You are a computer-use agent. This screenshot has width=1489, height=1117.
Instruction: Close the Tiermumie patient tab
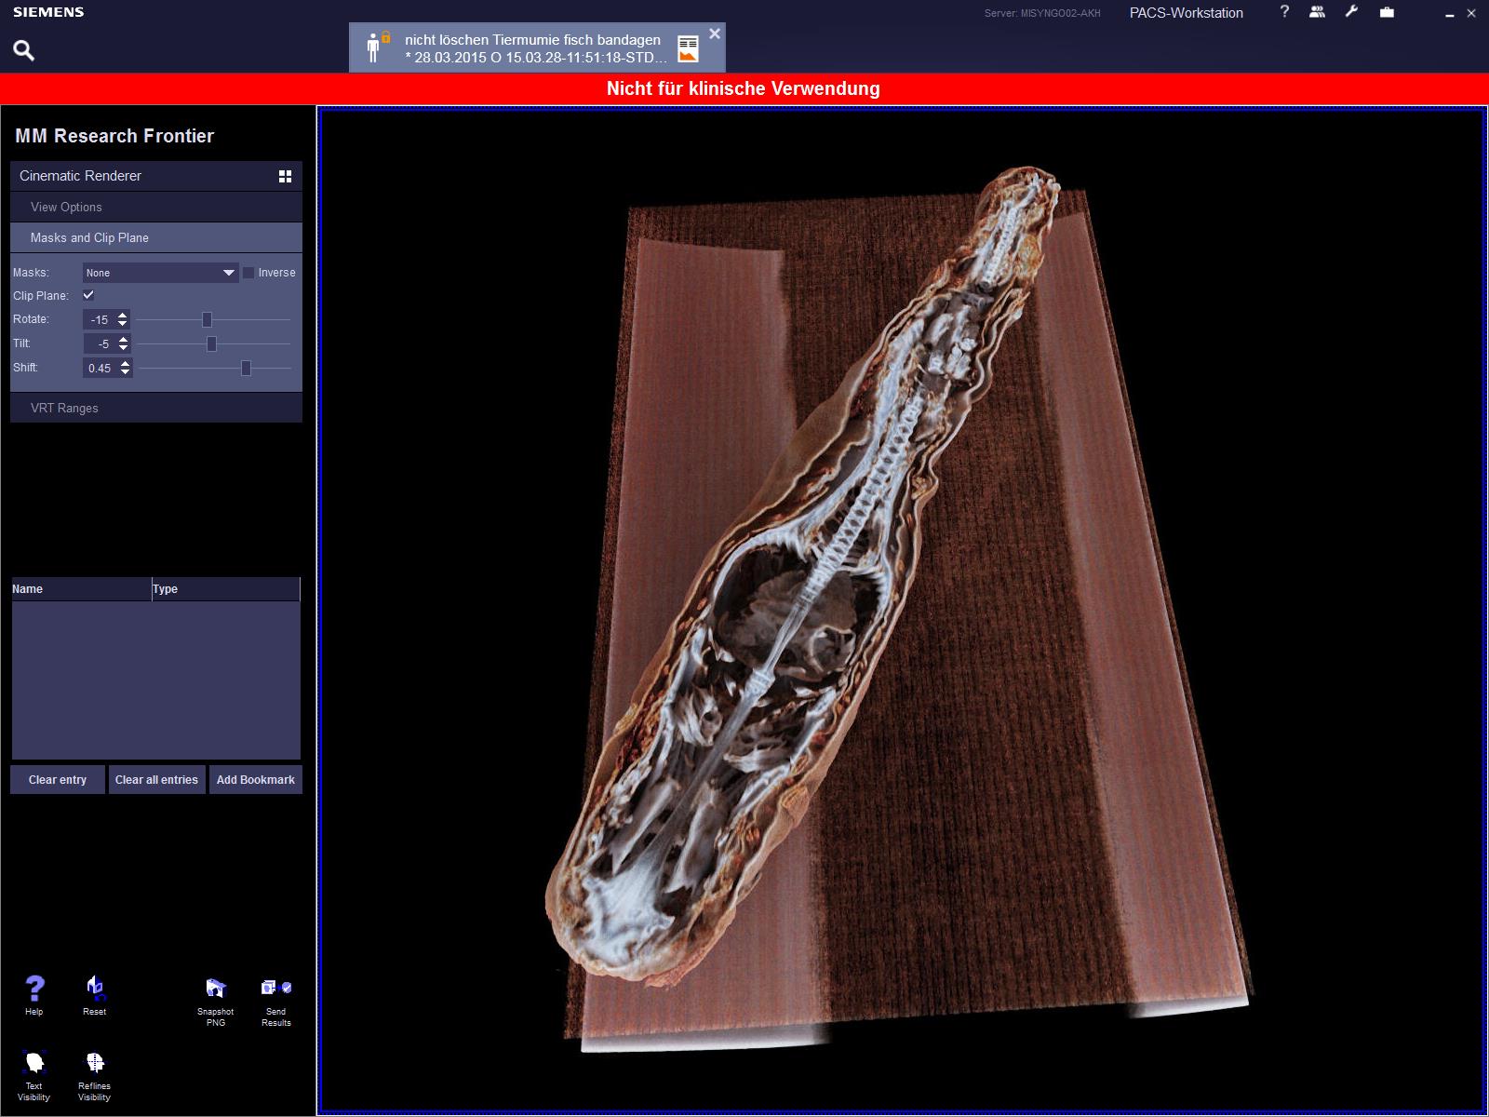(x=715, y=34)
